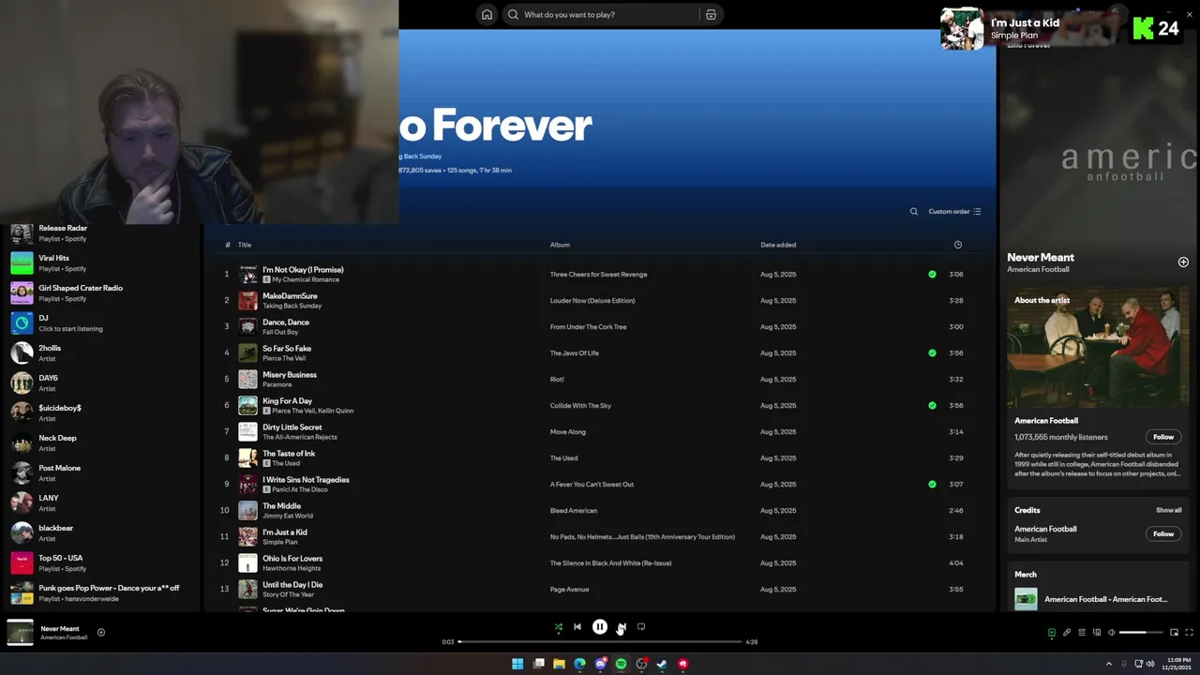Open Connect to a device
This screenshot has height=675, width=1200.
(x=1096, y=633)
